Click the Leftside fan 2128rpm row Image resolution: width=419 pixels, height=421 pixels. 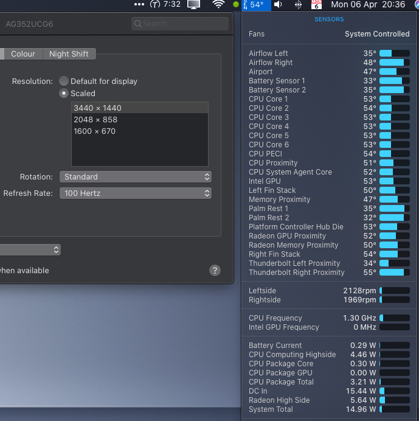[329, 291]
